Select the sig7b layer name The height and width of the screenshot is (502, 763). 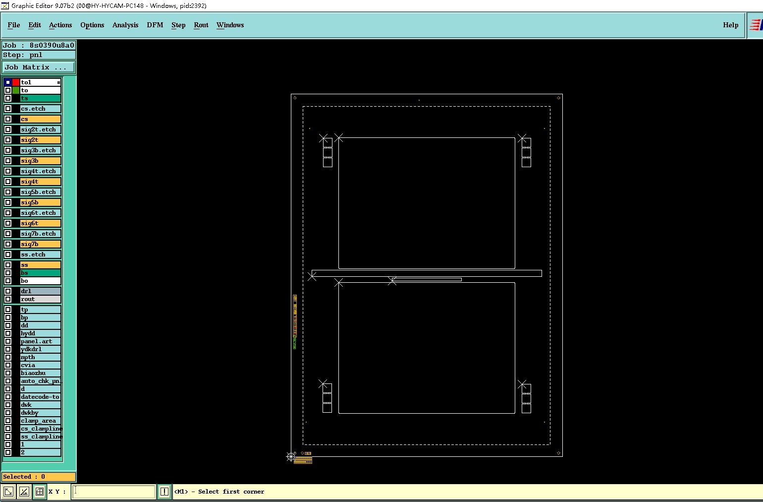point(41,244)
